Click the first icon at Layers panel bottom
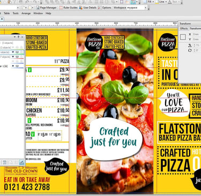The image size is (201, 196). [4, 162]
